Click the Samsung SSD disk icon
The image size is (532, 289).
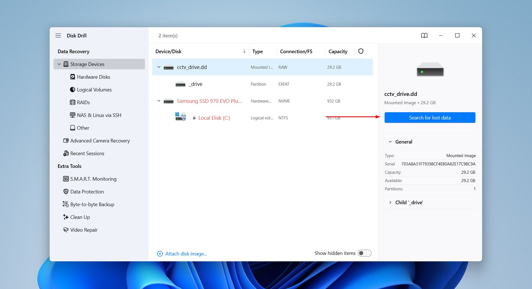click(168, 101)
